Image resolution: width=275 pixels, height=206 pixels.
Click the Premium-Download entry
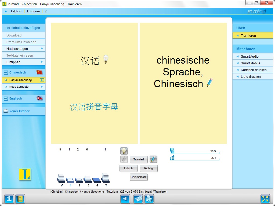tap(24, 42)
